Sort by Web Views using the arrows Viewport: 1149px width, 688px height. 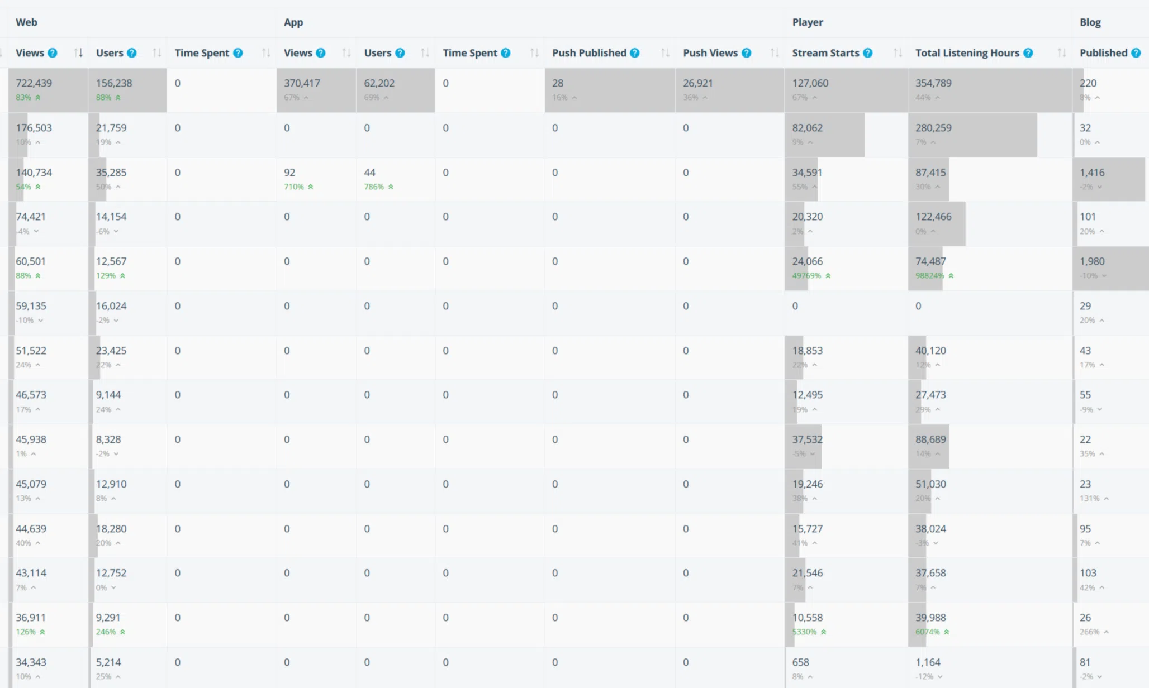pyautogui.click(x=79, y=53)
